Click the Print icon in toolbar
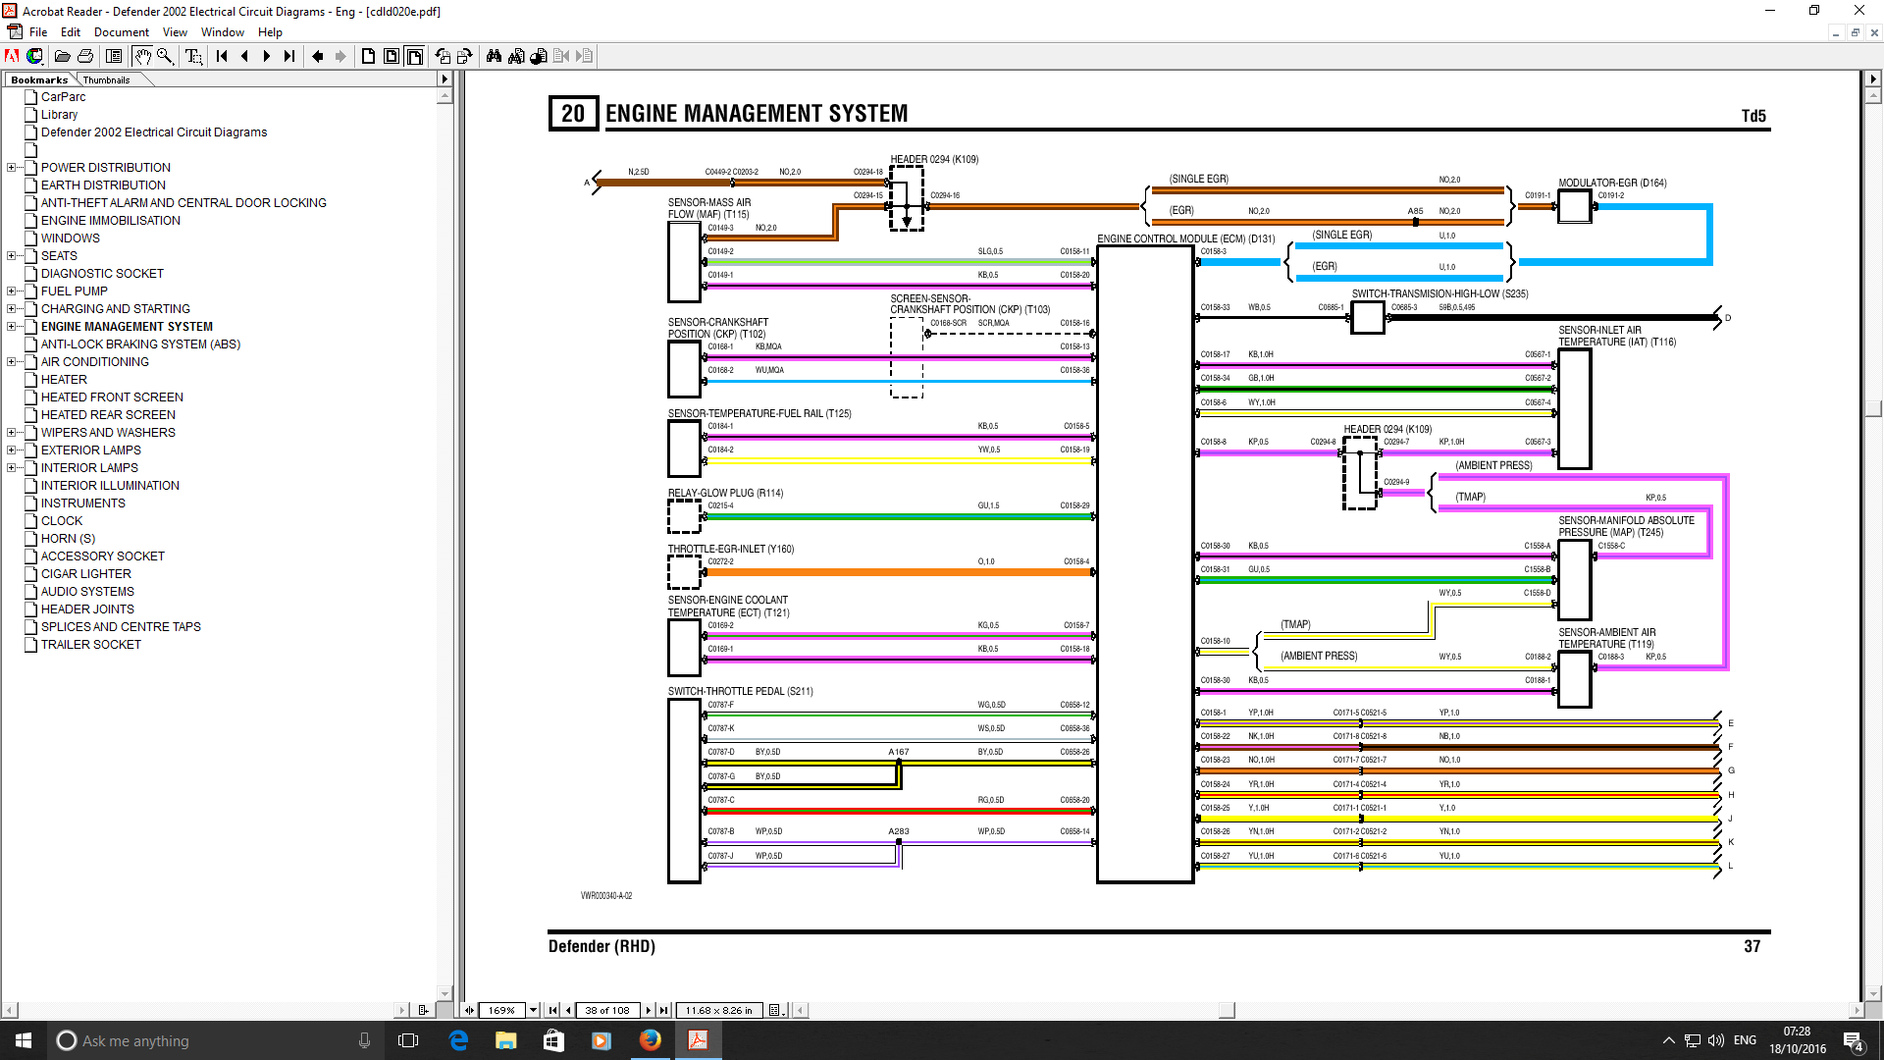 coord(85,56)
